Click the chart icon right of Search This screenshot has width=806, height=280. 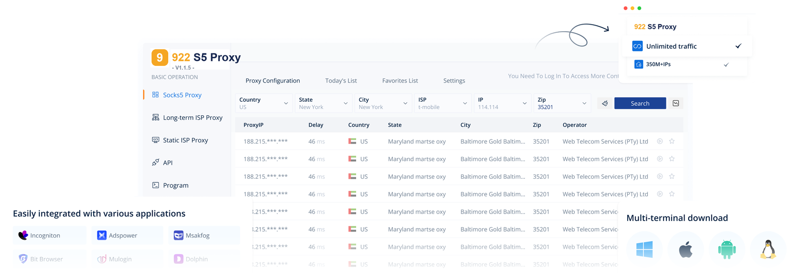676,103
